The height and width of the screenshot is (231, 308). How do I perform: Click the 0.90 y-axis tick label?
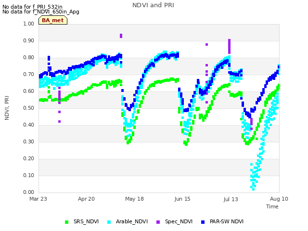coord(29,40)
